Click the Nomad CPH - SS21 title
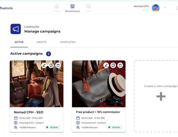 tap(28, 112)
